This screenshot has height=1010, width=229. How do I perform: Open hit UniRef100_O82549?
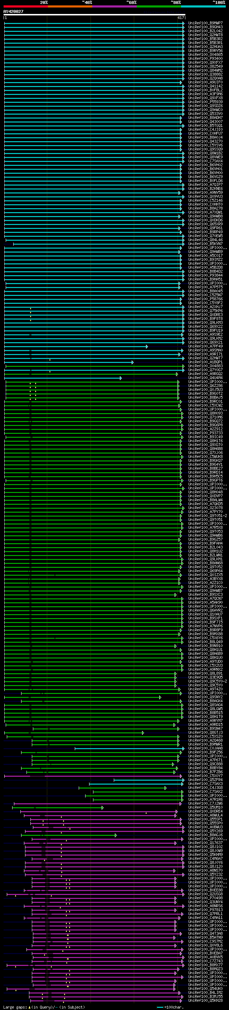click(205, 66)
